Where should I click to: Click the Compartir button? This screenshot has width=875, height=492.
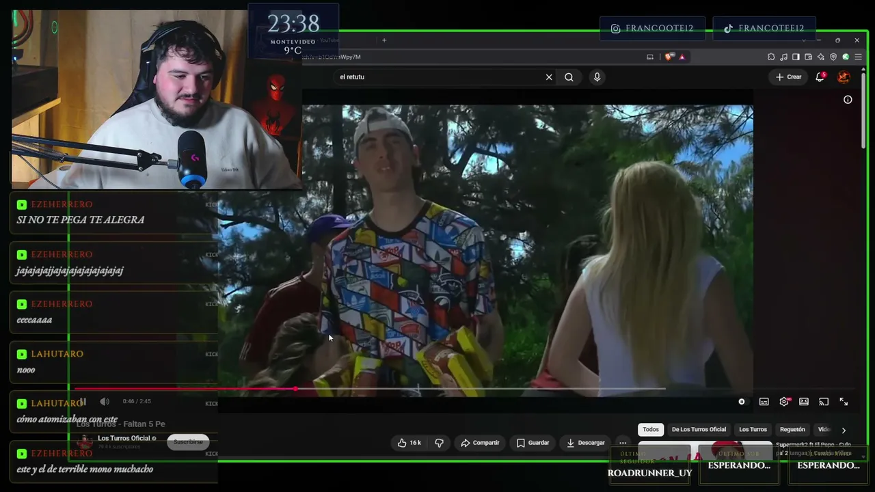pos(480,443)
